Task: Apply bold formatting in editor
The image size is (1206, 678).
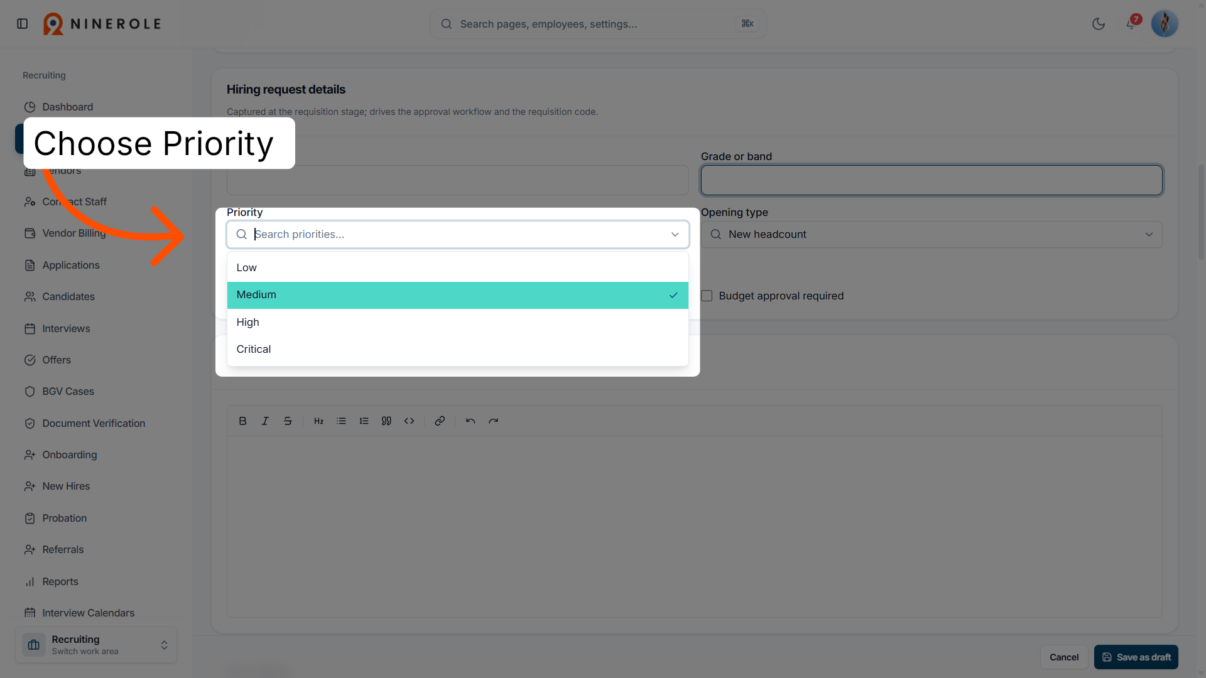Action: pos(242,421)
